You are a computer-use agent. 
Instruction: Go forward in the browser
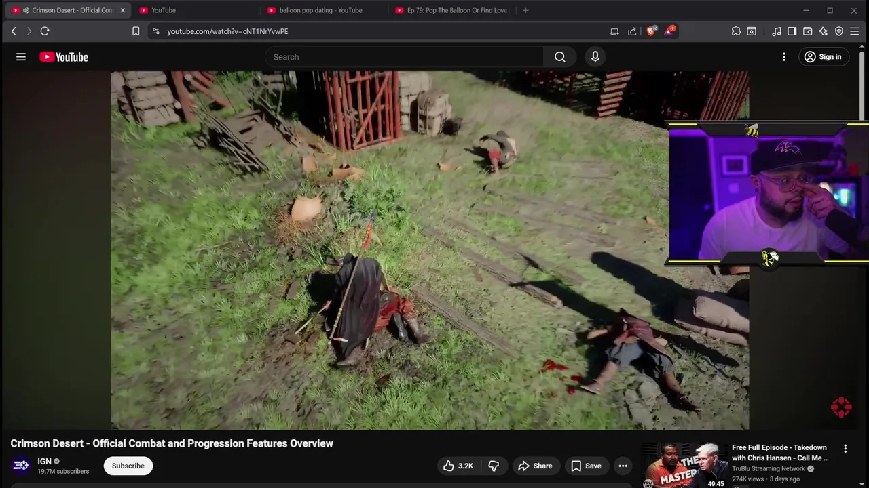29,31
